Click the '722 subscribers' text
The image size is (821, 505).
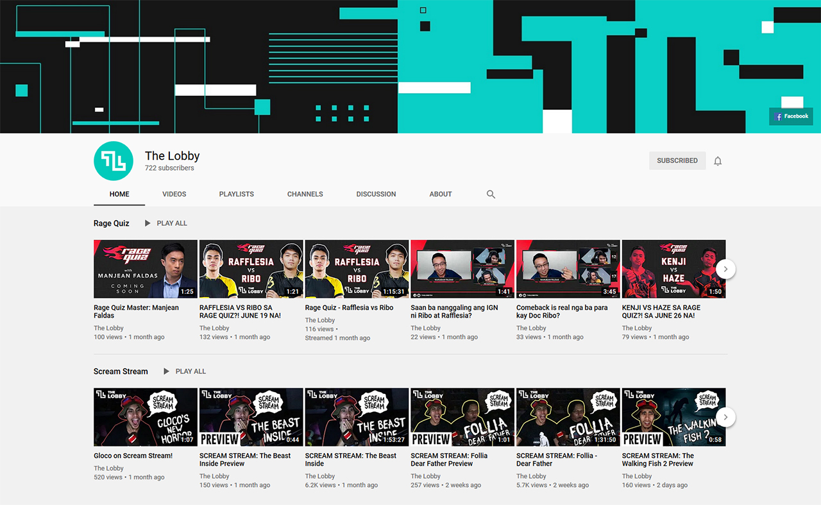(x=169, y=168)
